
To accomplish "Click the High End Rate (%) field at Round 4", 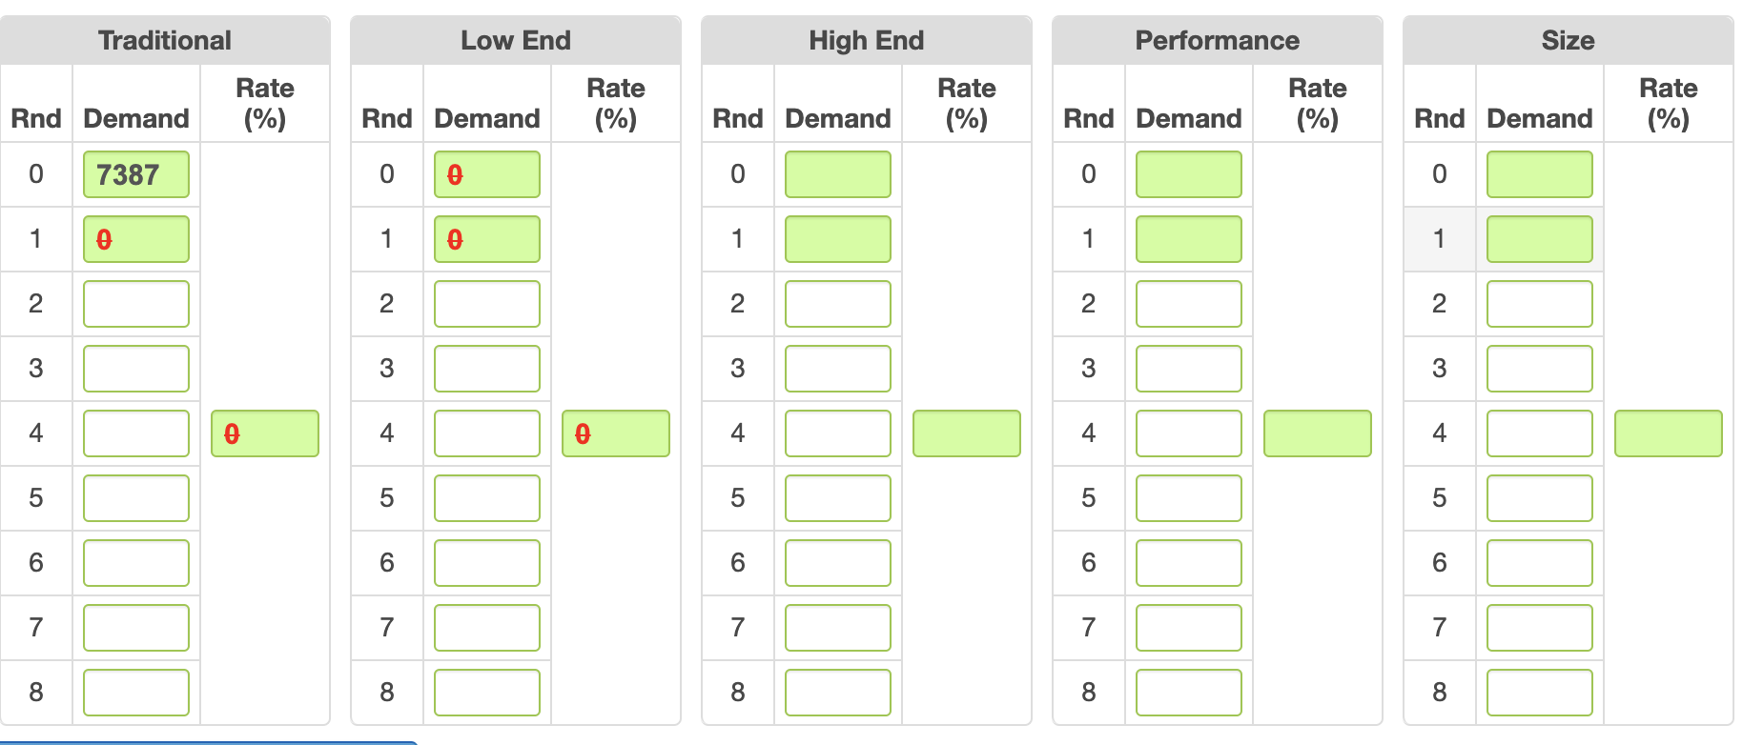I will (967, 433).
